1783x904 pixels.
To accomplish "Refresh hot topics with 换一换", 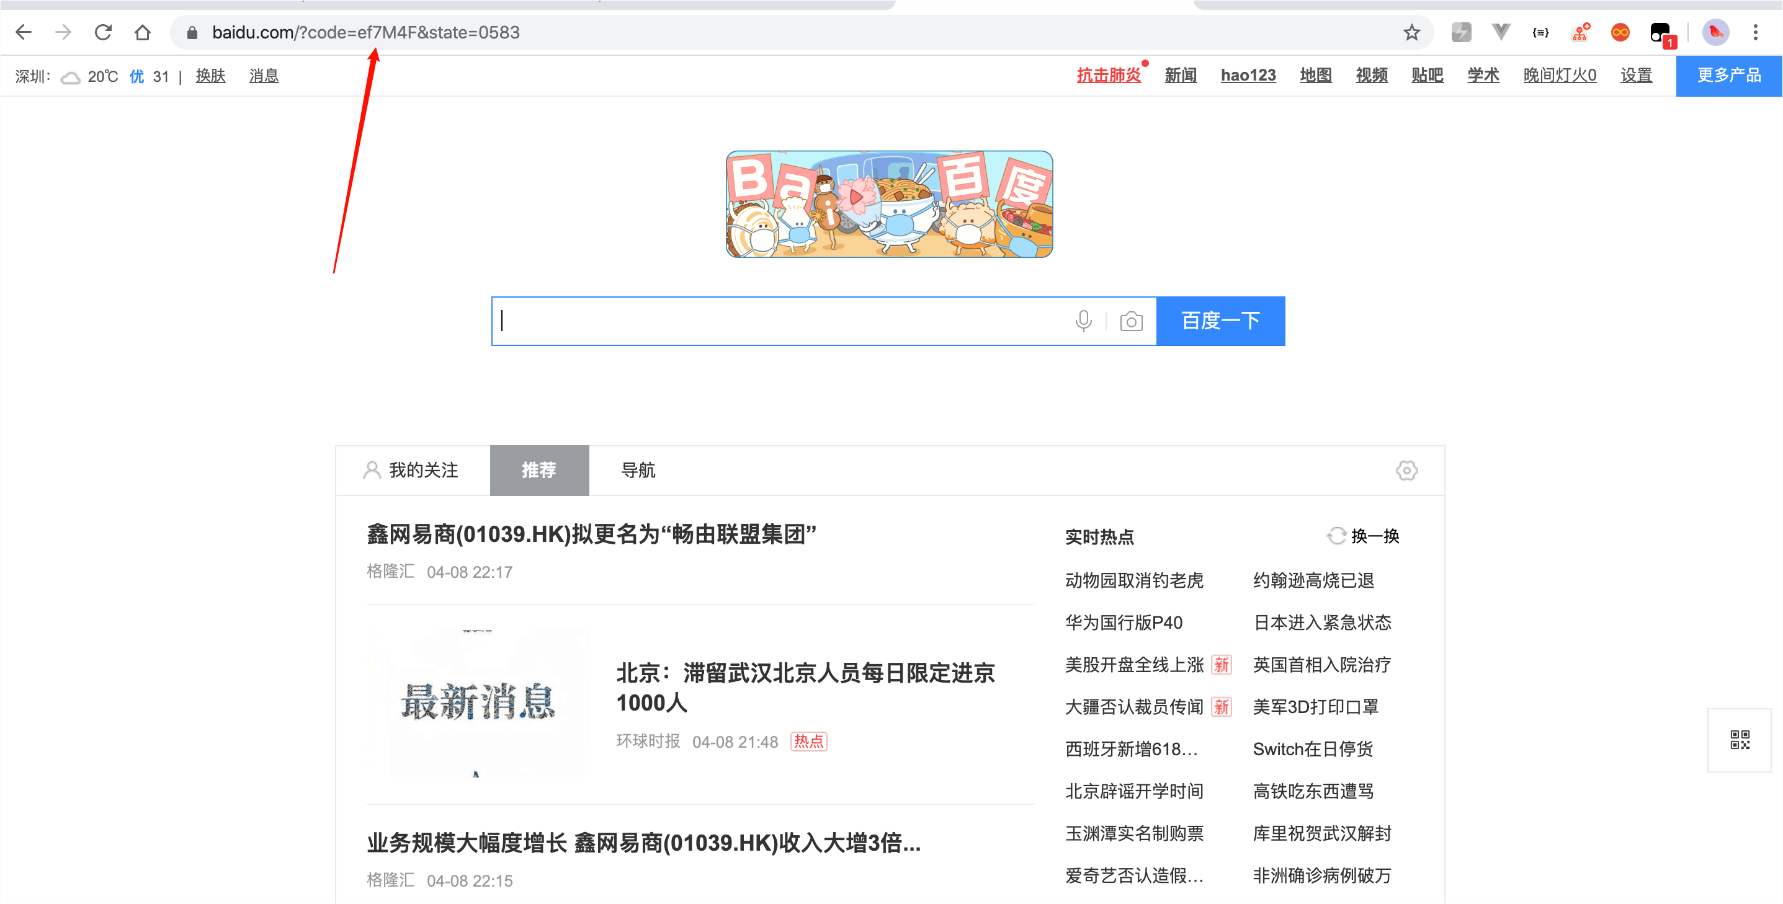I will click(x=1364, y=536).
